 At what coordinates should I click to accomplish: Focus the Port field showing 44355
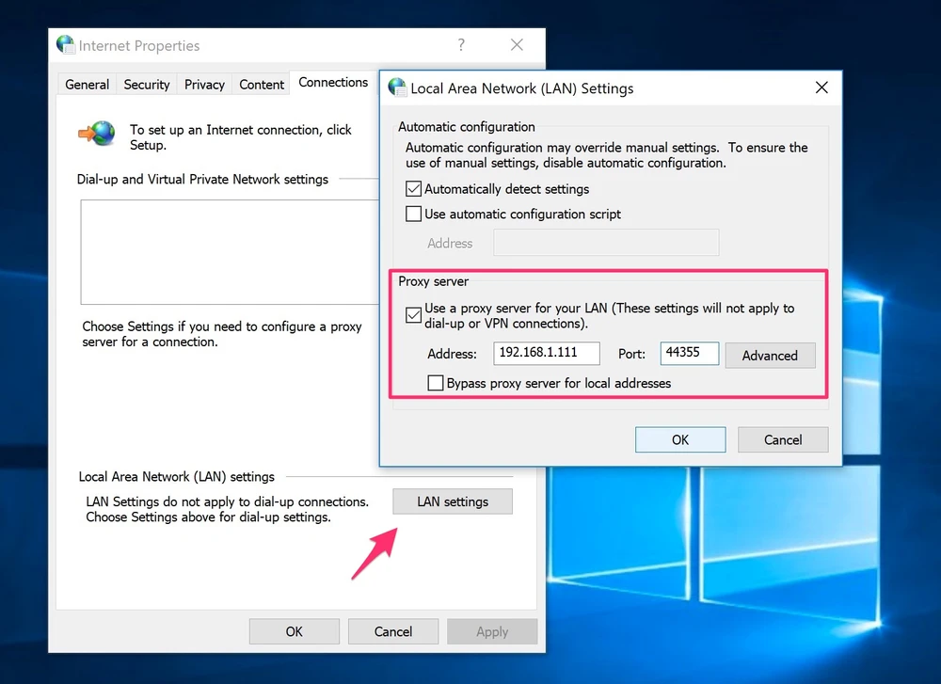point(689,354)
